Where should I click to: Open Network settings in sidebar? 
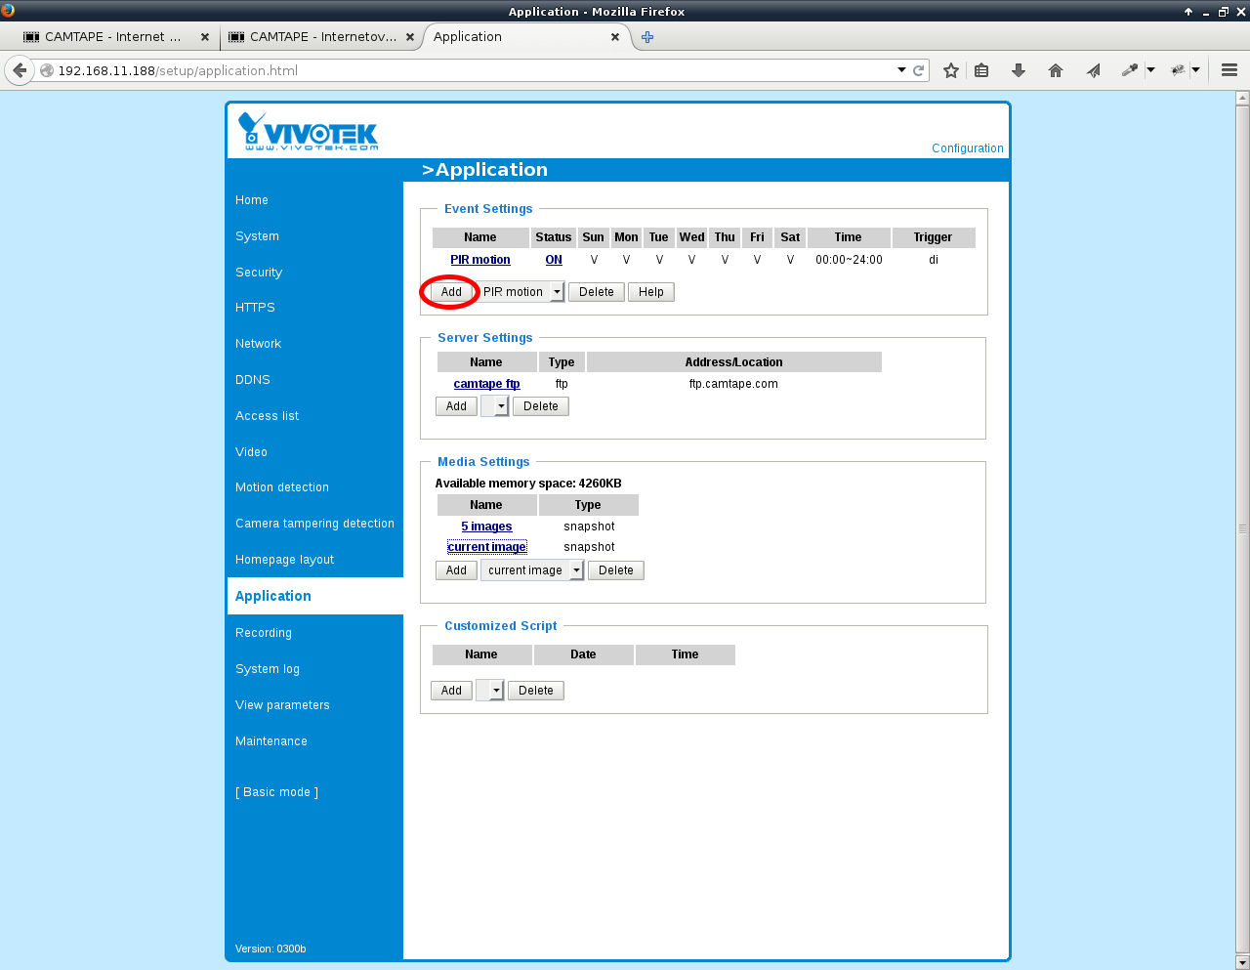[258, 344]
